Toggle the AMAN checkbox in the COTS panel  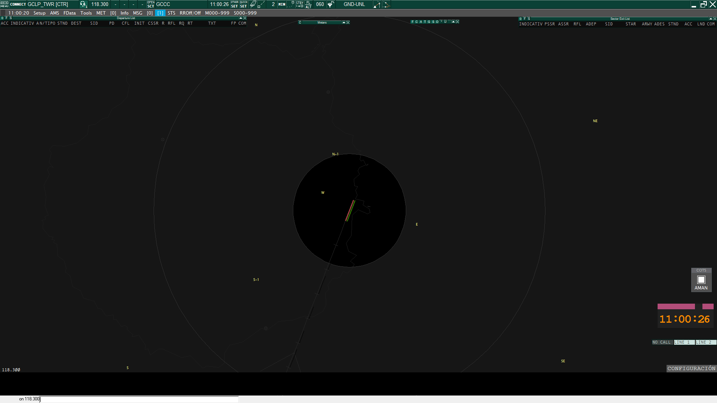701,280
